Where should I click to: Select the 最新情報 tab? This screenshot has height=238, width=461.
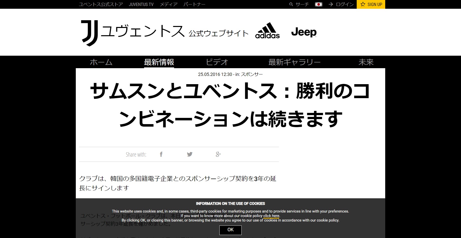(159, 62)
